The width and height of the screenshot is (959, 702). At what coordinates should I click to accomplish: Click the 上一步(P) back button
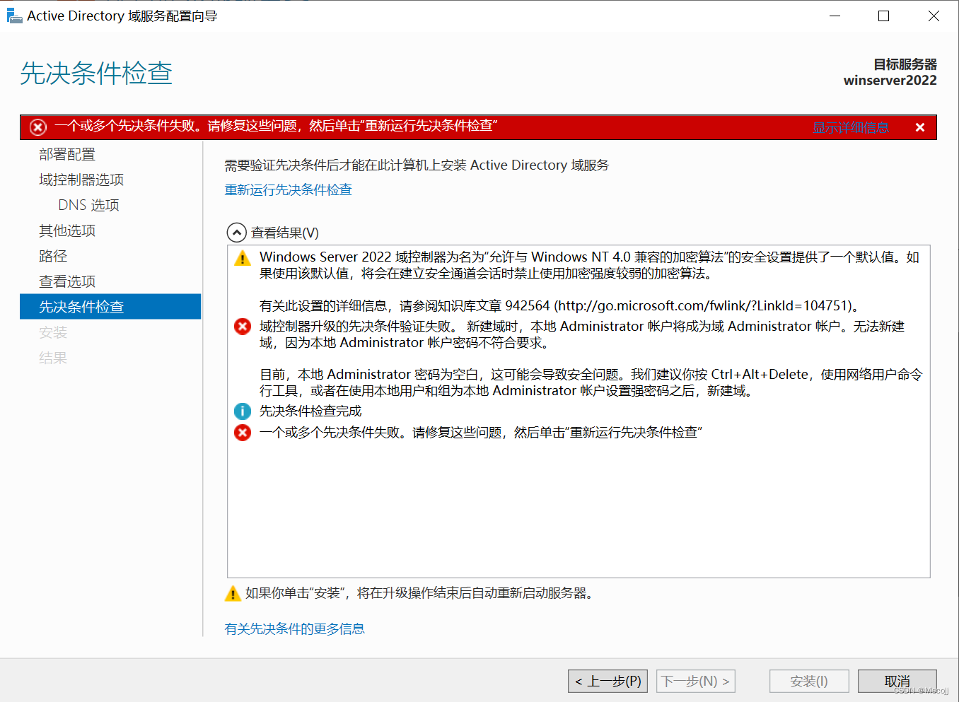click(x=608, y=681)
